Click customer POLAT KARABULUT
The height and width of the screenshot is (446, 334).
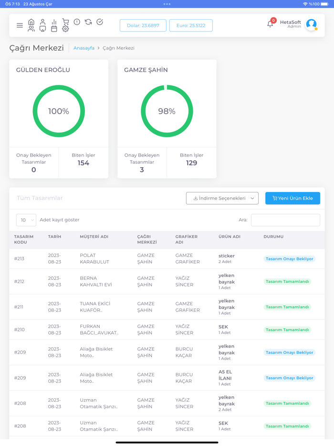pyautogui.click(x=94, y=258)
